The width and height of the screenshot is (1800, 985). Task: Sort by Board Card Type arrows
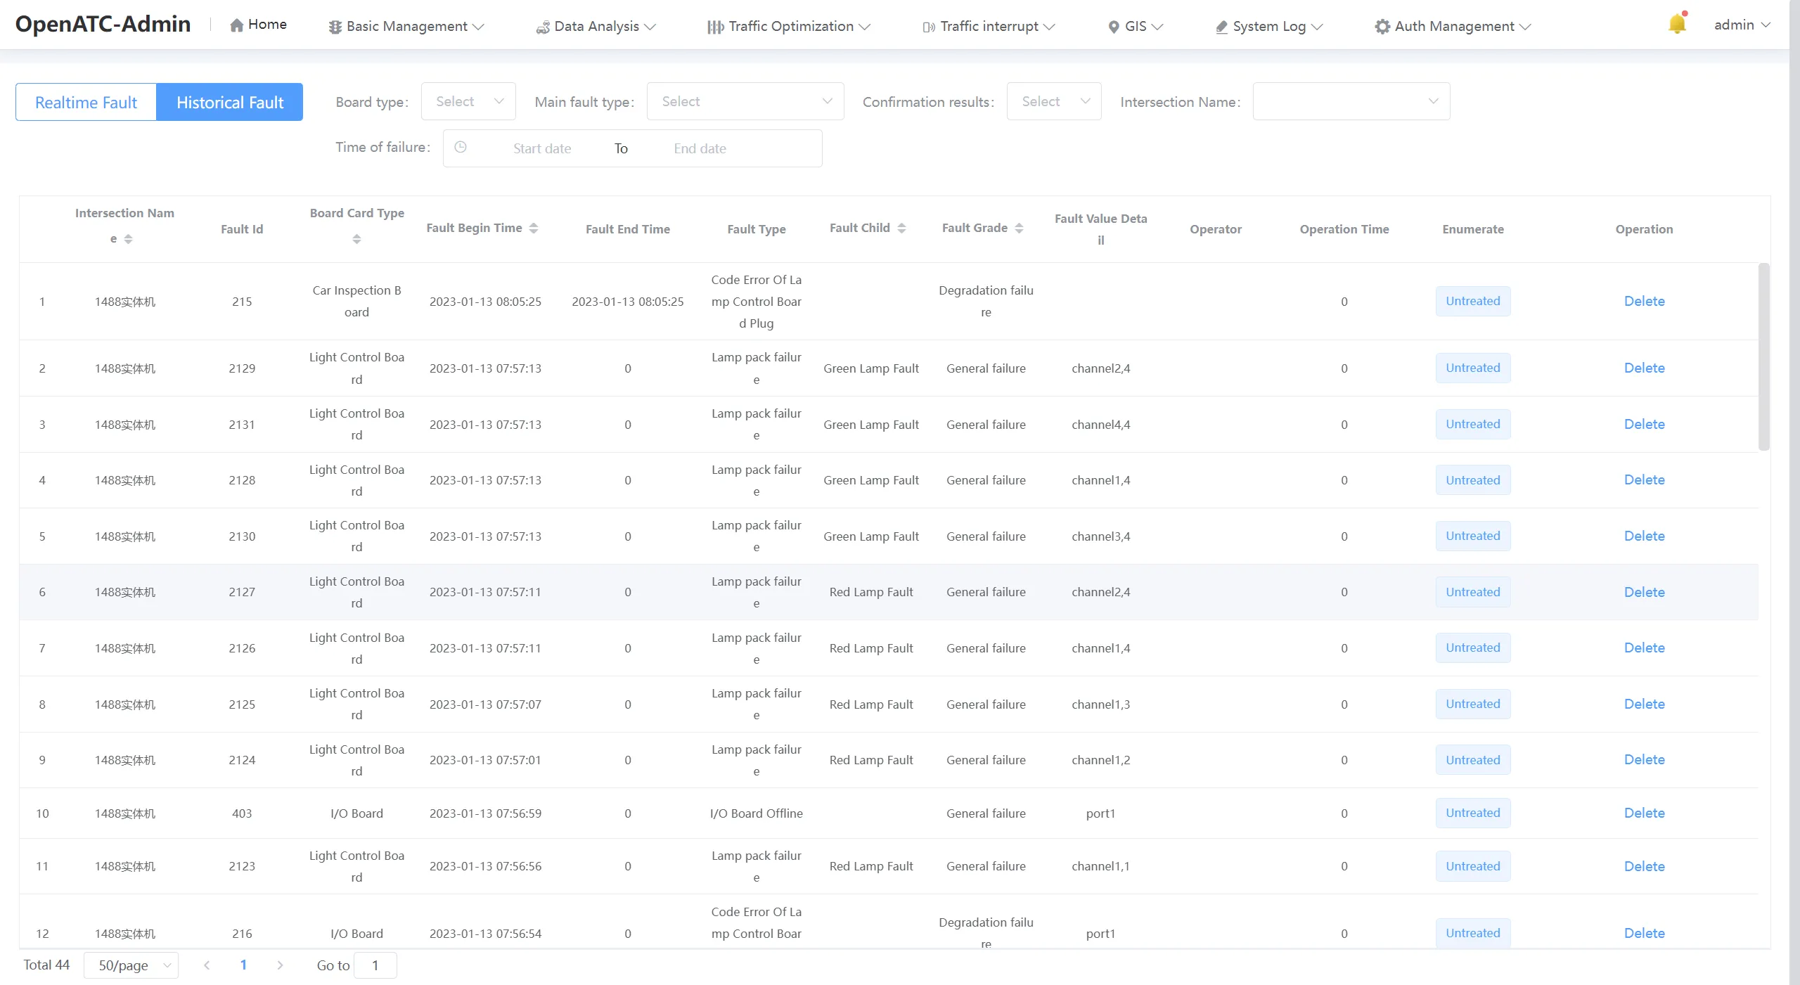tap(356, 240)
